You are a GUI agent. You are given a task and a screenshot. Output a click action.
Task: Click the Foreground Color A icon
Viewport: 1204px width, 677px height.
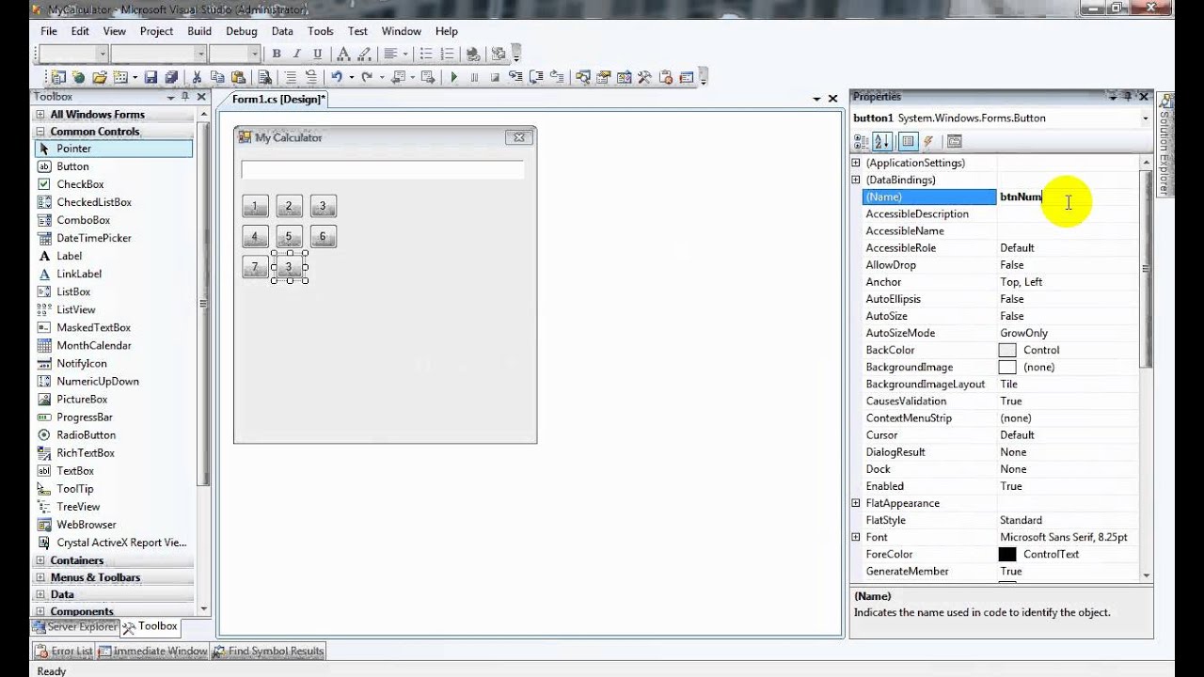[x=343, y=54]
